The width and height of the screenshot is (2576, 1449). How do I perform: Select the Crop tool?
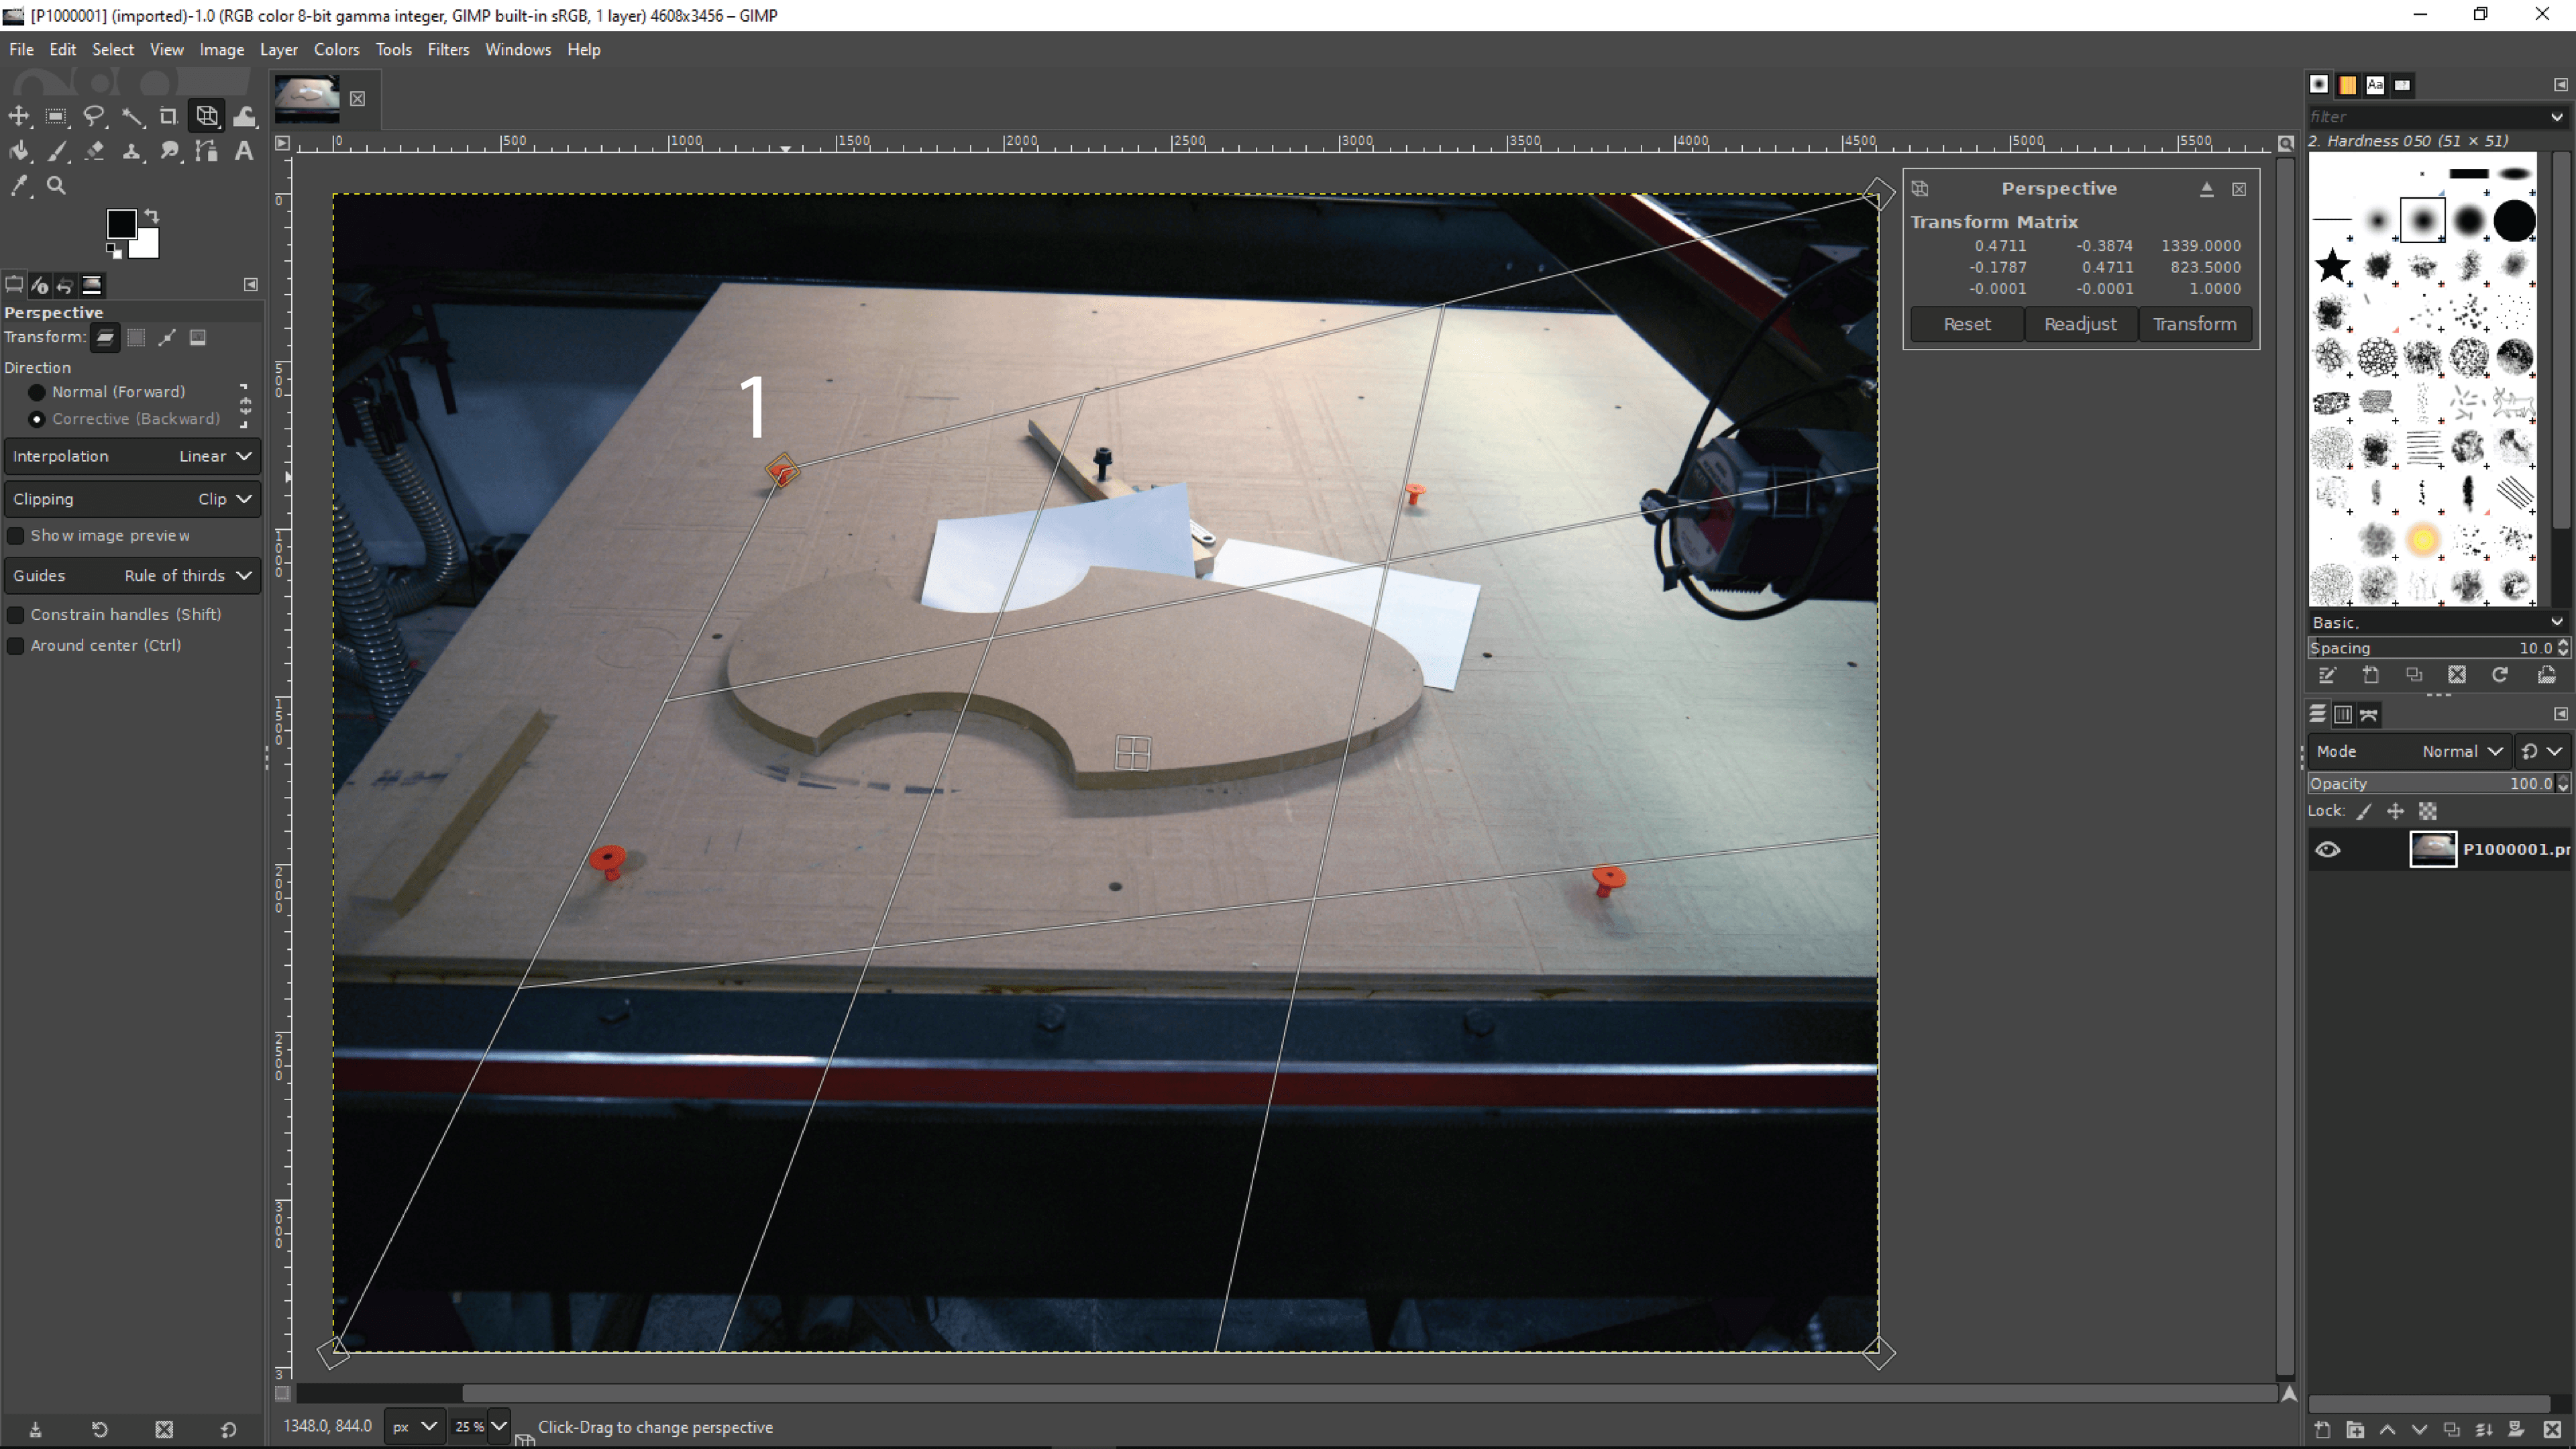[168, 116]
